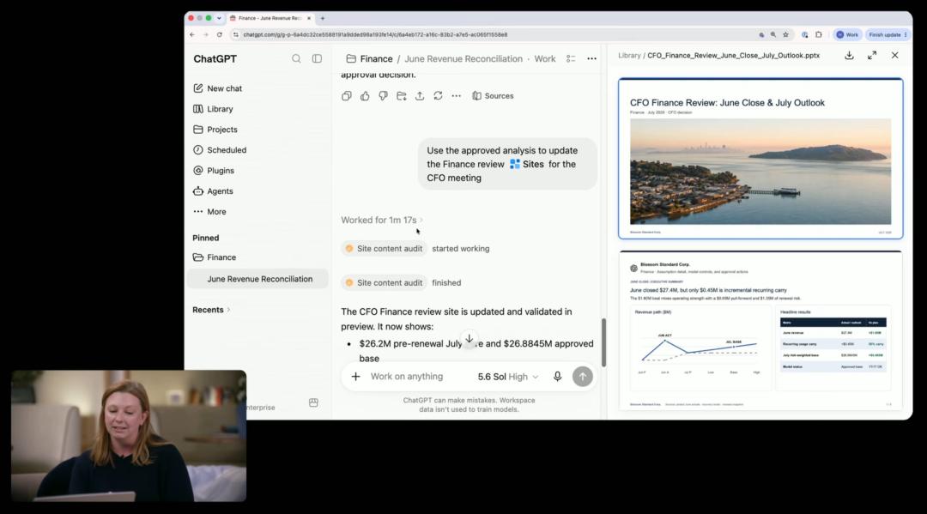Regenerate the response with the retry icon

point(438,96)
